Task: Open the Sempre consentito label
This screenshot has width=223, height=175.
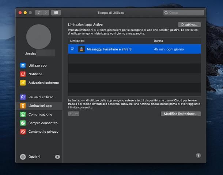Action: pos(43,123)
